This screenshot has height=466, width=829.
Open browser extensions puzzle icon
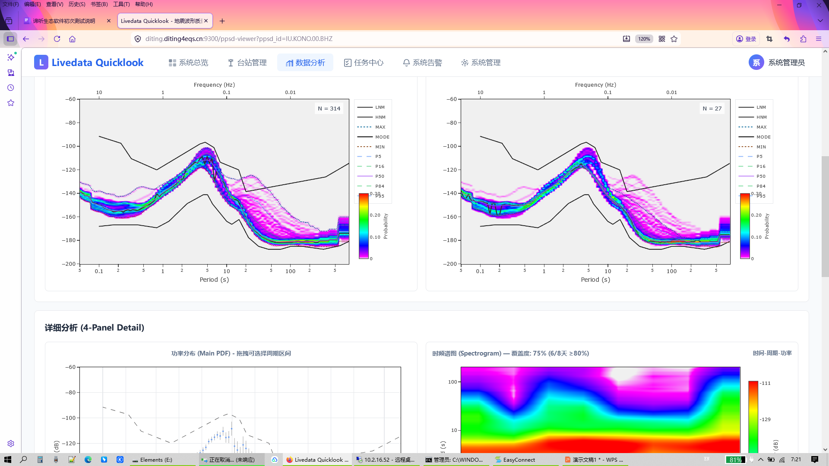803,39
